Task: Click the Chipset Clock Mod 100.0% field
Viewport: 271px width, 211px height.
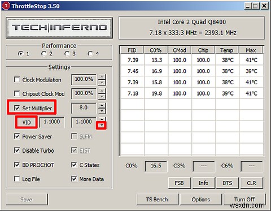Action: tap(84, 93)
